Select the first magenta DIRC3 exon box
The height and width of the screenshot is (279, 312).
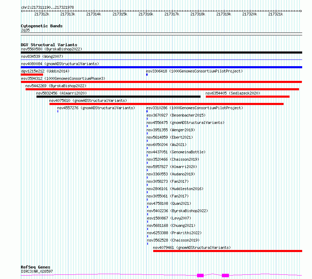(x=201, y=275)
